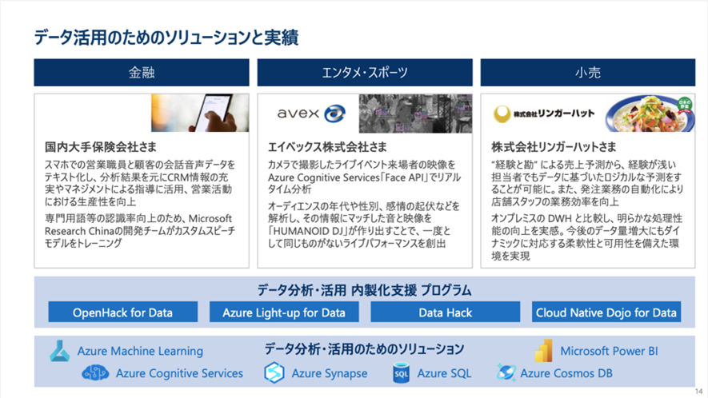Click the Azure SQL database icon
The height and width of the screenshot is (398, 708).
[x=401, y=373]
